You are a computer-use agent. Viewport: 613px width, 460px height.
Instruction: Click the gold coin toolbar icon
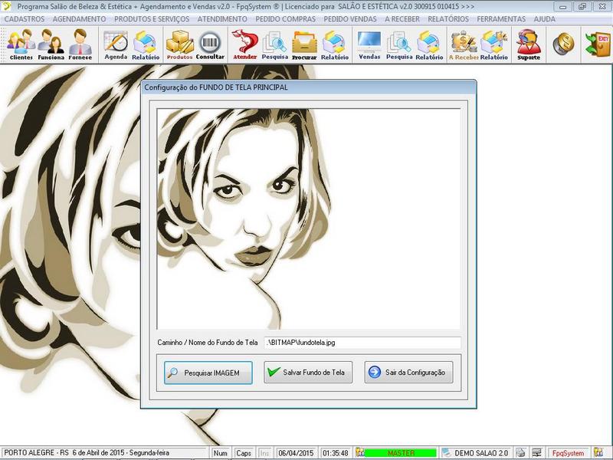[x=563, y=44]
